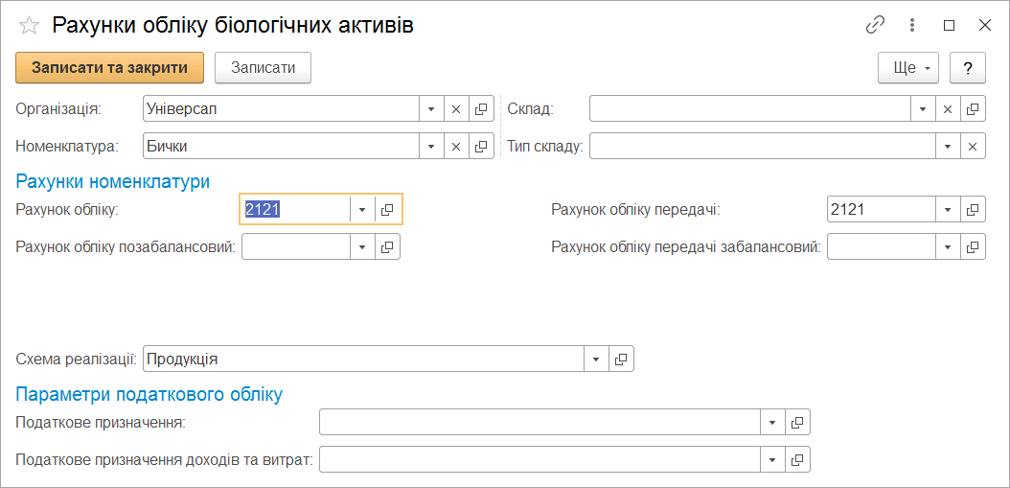This screenshot has width=1010, height=488.
Task: Click the Рахунок обліку field 2121
Action: (296, 210)
